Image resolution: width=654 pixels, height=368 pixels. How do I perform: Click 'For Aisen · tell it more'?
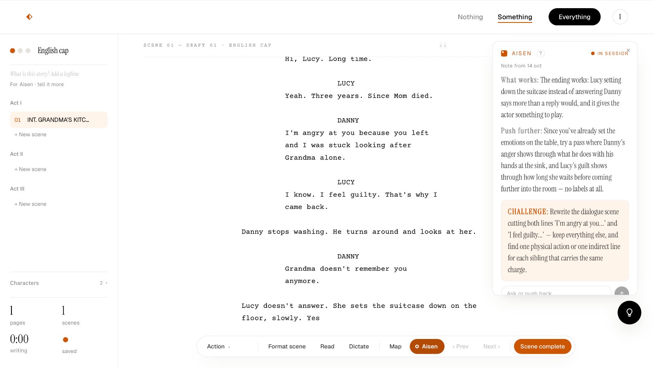click(x=37, y=84)
